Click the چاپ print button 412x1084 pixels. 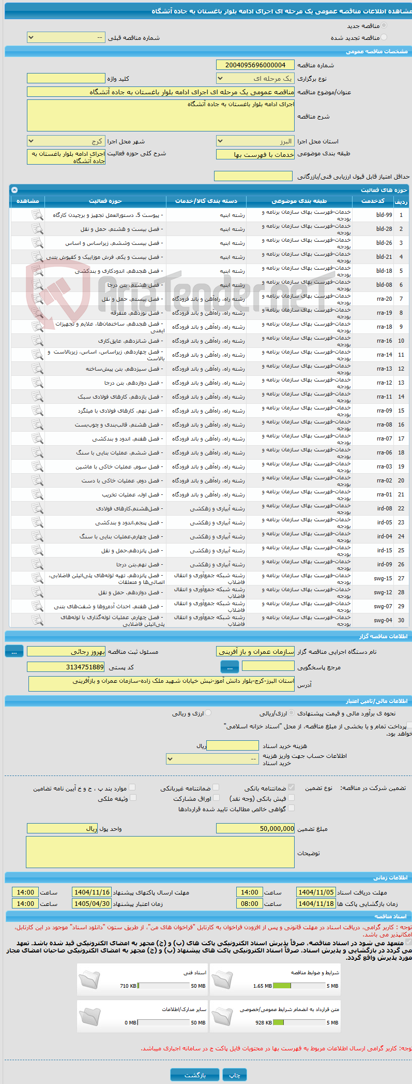pyautogui.click(x=235, y=1075)
